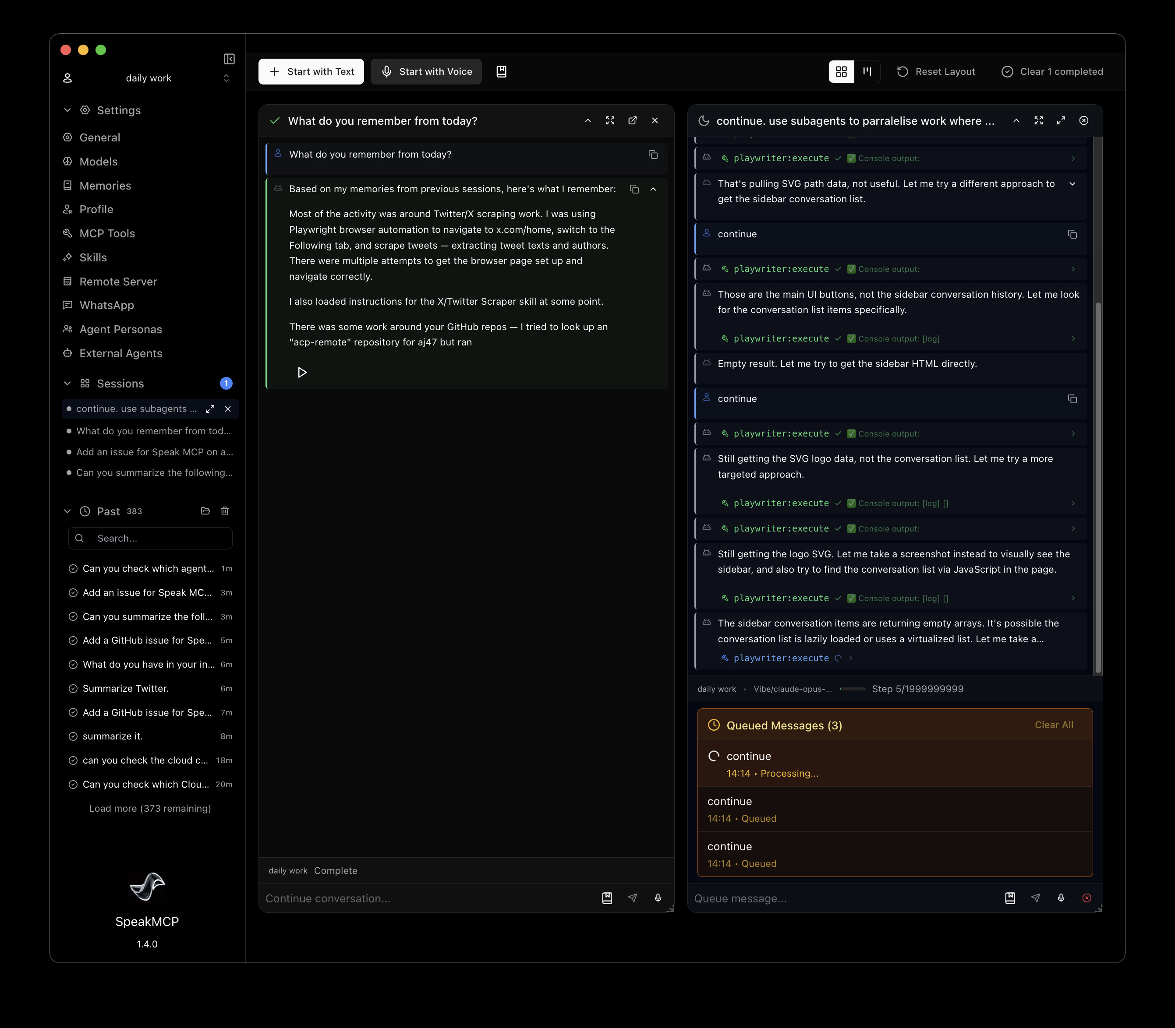Open the daily work profile dropdown
The height and width of the screenshot is (1028, 1175).
click(x=226, y=78)
